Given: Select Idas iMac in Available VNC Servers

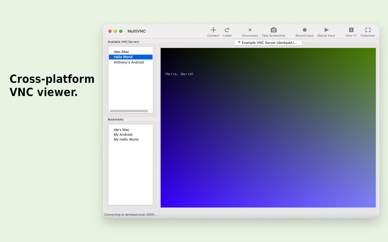Looking at the screenshot, I should point(131,52).
